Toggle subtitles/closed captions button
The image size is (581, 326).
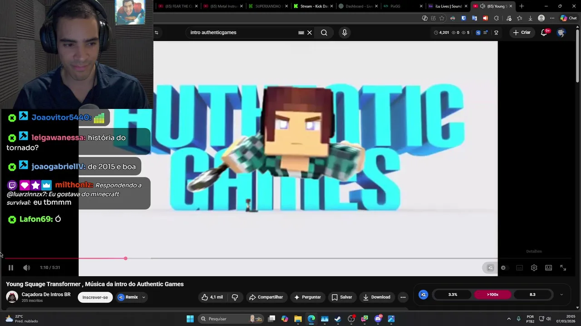click(519, 268)
